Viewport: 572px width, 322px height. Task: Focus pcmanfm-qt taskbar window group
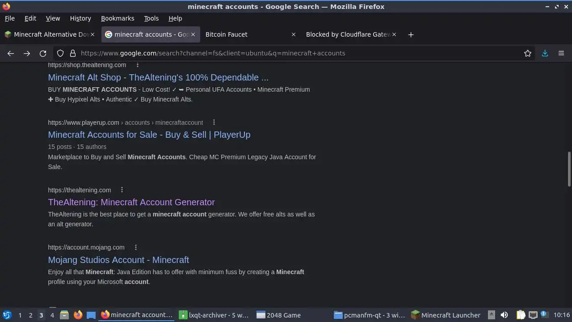click(370, 315)
